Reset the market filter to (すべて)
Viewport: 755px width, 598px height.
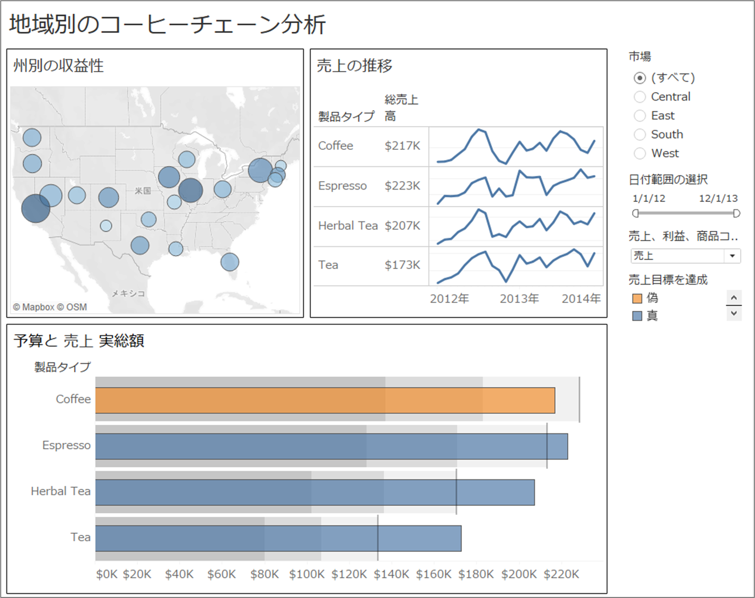coord(640,77)
